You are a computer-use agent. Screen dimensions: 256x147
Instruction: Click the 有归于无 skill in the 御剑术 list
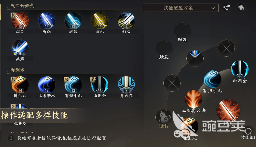coord(73,85)
